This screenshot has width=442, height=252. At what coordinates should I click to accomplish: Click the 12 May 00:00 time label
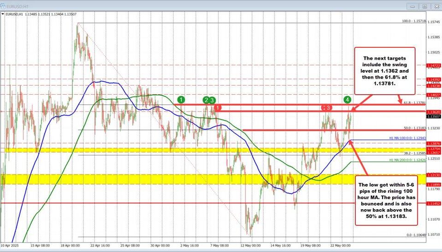(250, 246)
